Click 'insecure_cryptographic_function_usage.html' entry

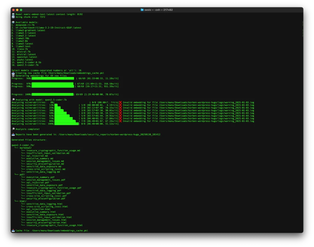(55, 225)
